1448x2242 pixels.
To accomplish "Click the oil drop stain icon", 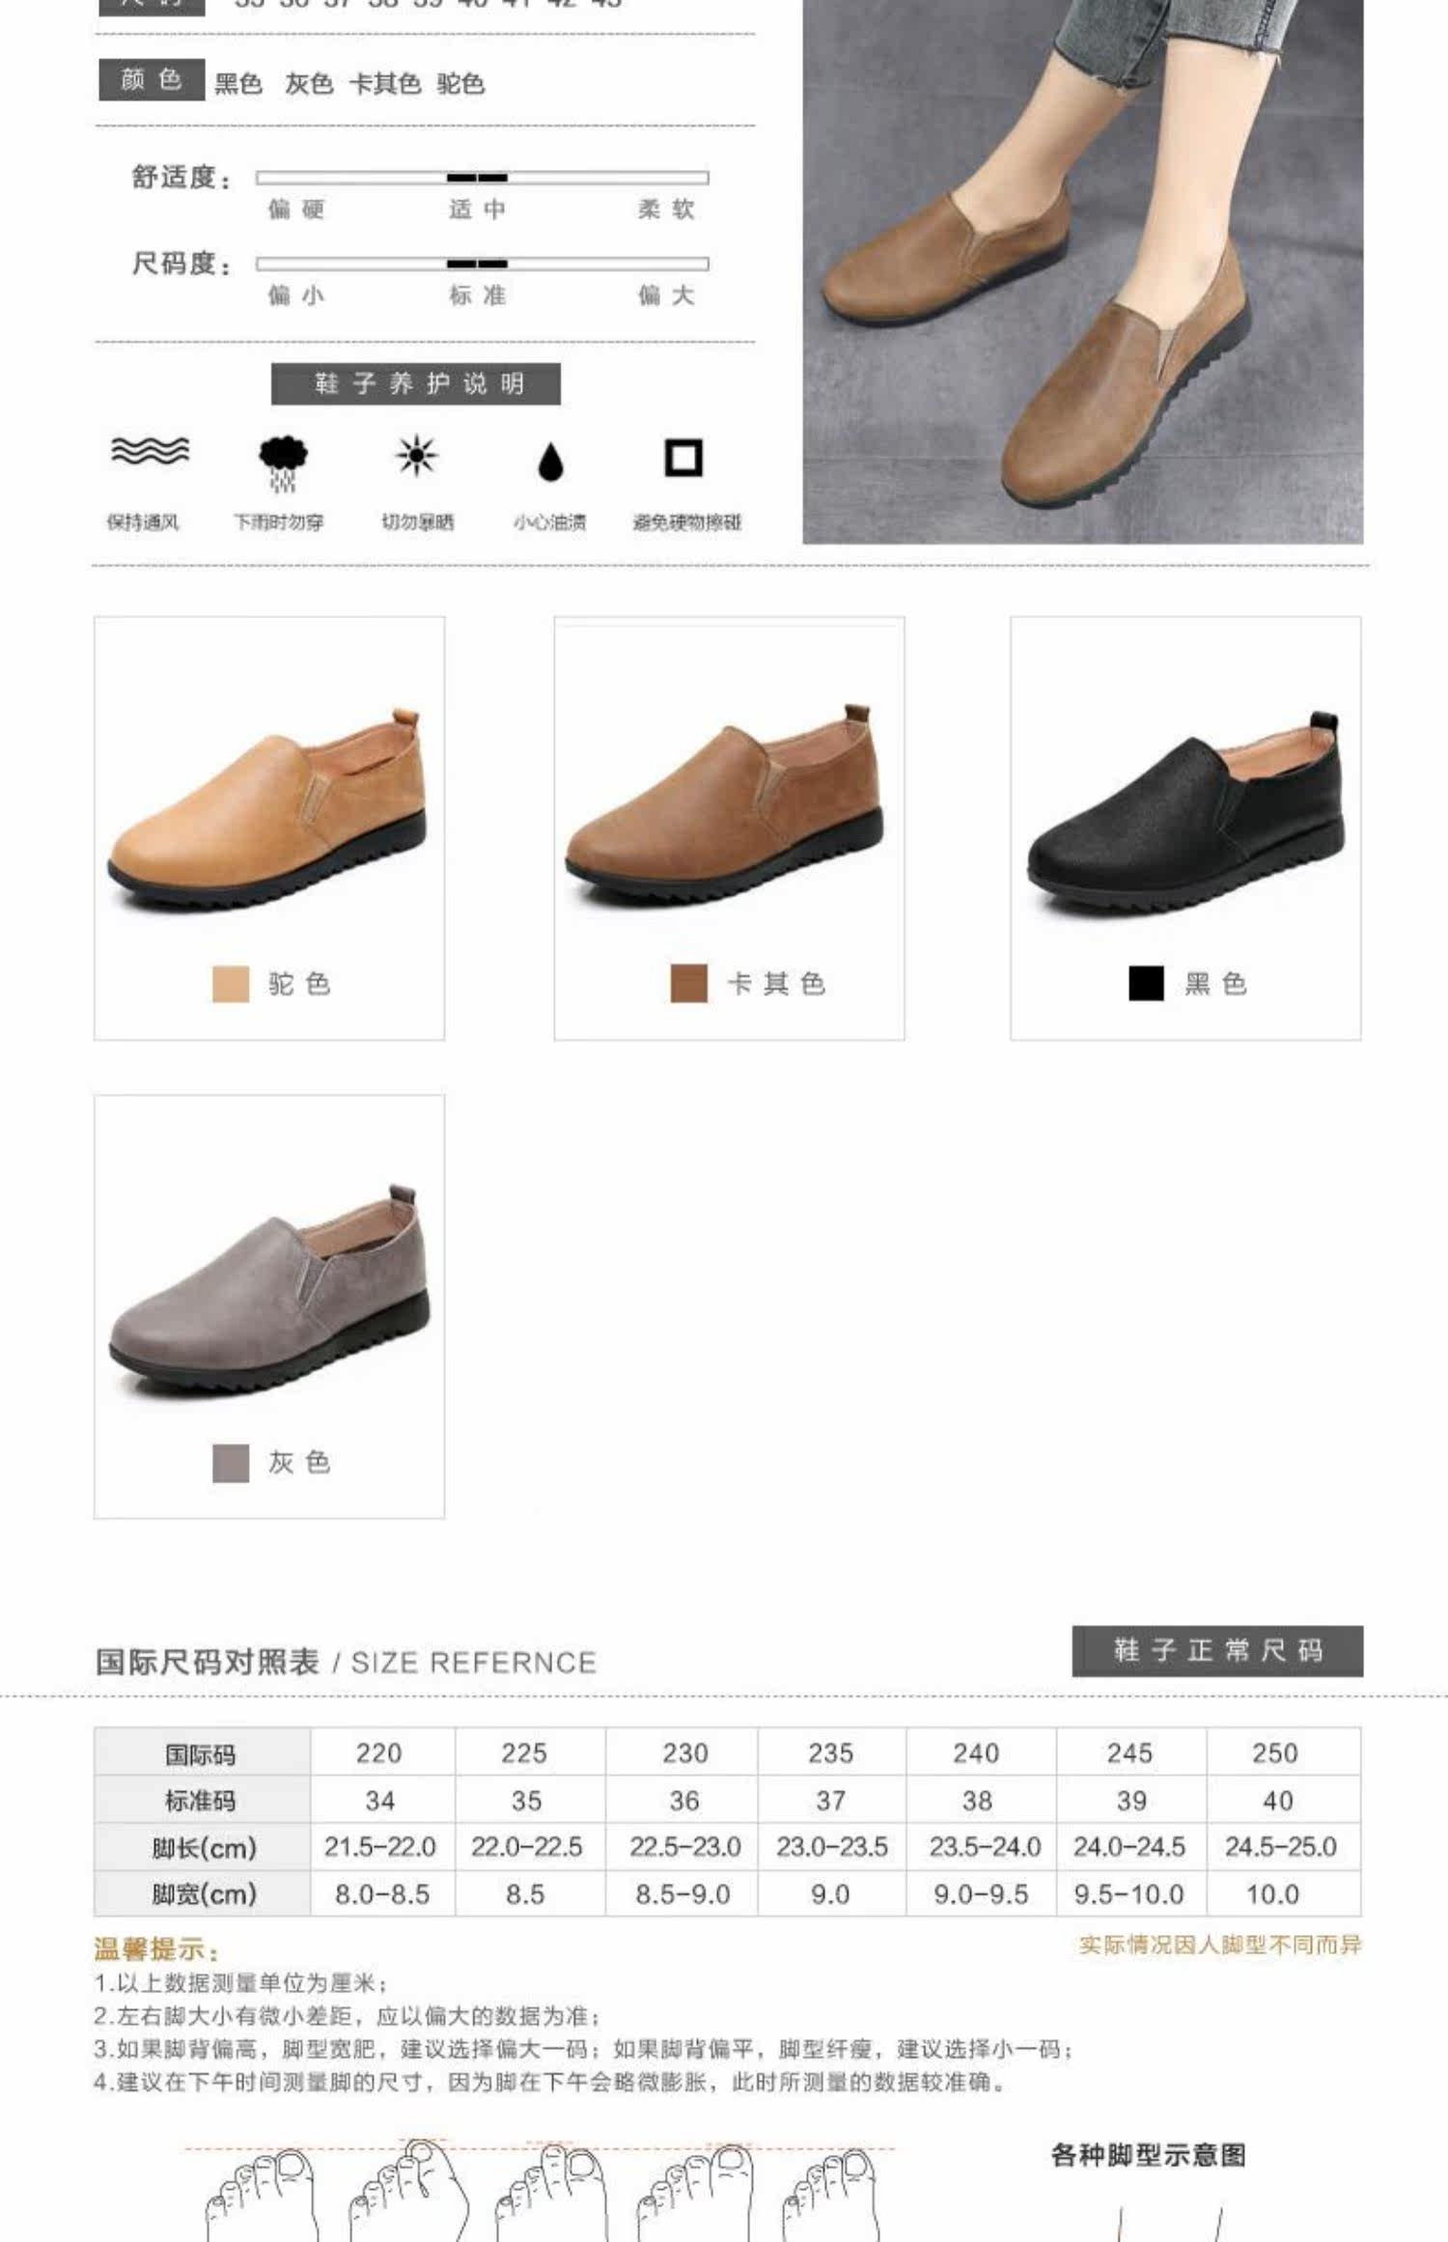I will (550, 462).
